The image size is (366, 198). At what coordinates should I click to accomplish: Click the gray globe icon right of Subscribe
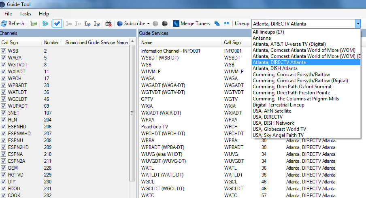click(x=156, y=23)
